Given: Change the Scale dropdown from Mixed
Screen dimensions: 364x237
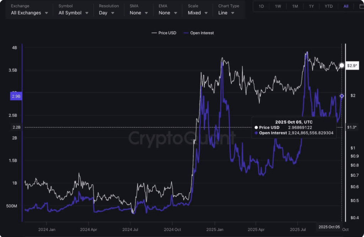Looking at the screenshot, I should [x=198, y=13].
